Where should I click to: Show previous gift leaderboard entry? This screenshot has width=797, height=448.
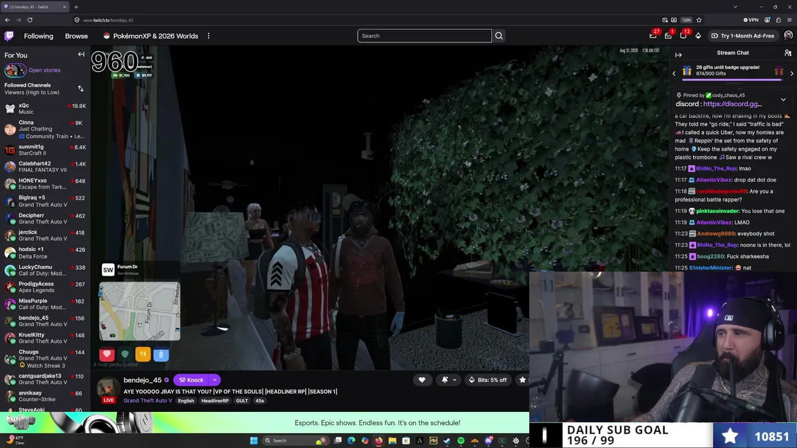[x=674, y=73]
